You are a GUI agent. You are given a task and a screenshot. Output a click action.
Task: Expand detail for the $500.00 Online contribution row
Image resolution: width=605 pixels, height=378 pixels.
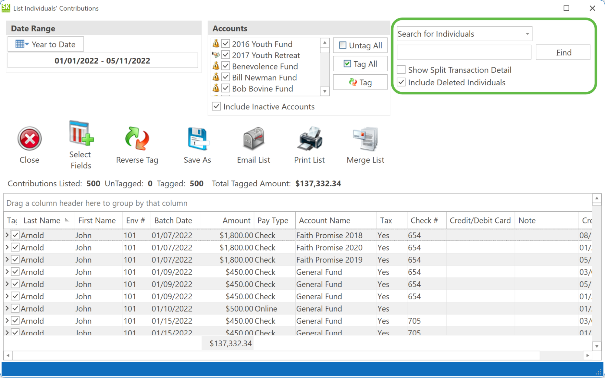(7, 308)
